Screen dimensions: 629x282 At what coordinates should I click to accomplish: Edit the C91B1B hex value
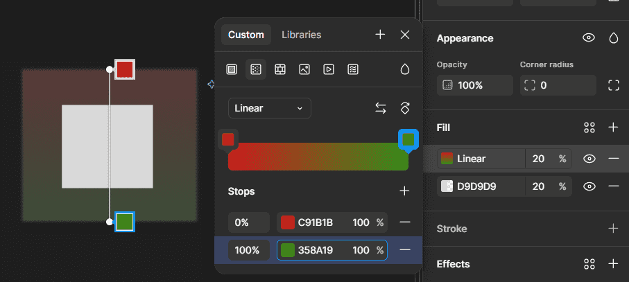(316, 222)
